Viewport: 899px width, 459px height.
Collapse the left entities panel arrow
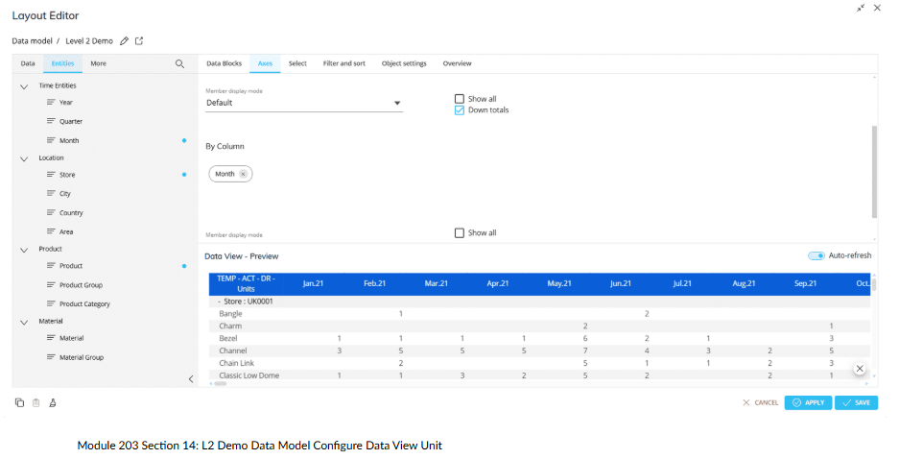[x=191, y=378]
